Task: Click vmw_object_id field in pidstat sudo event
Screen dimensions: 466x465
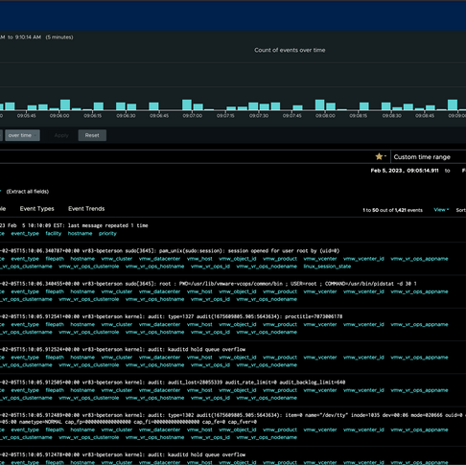Action: pyautogui.click(x=238, y=291)
